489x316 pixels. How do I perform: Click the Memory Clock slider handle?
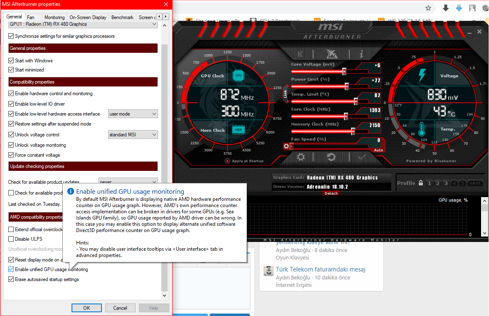click(353, 131)
